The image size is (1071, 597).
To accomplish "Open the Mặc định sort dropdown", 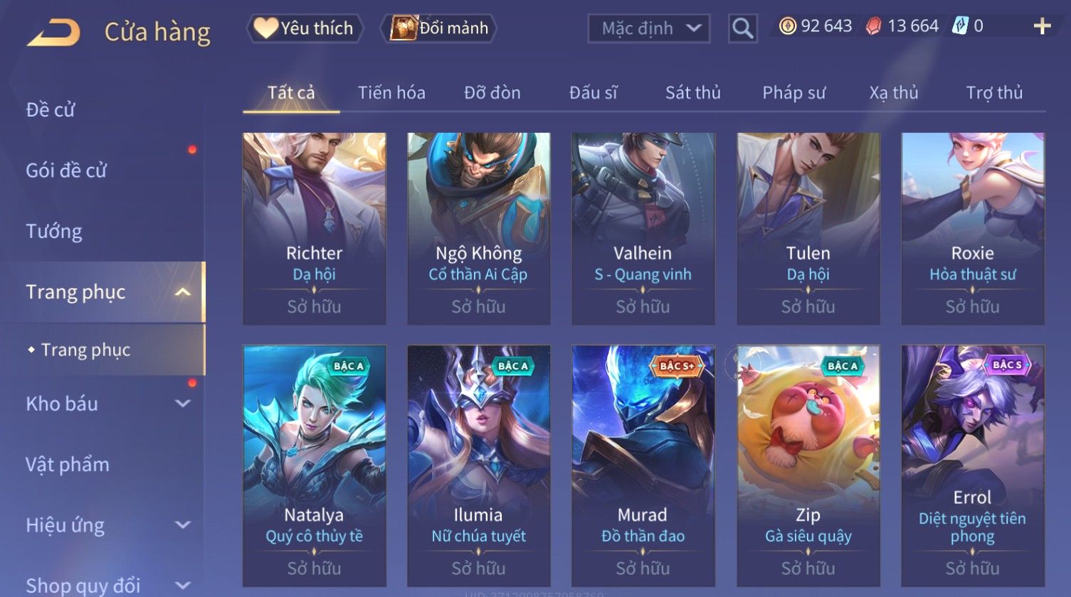I will coord(649,28).
